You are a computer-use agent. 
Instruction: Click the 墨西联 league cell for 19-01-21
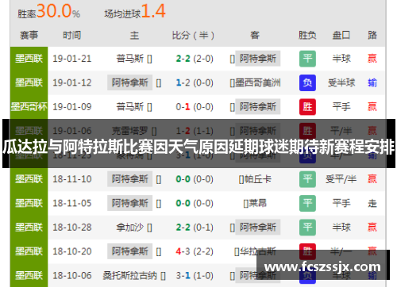pyautogui.click(x=29, y=59)
